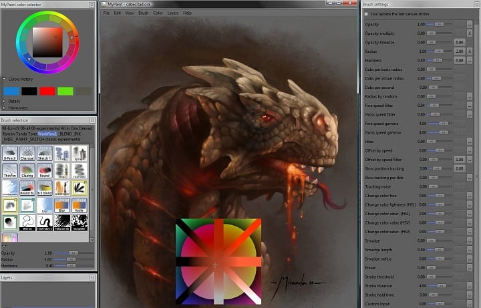481x308 pixels.
Task: Open the Brush menu
Action: [143, 13]
